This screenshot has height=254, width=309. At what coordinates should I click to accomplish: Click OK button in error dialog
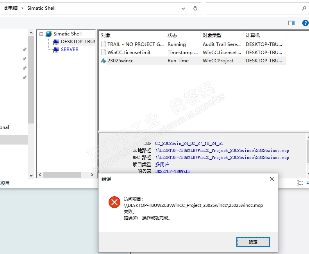pyautogui.click(x=253, y=242)
